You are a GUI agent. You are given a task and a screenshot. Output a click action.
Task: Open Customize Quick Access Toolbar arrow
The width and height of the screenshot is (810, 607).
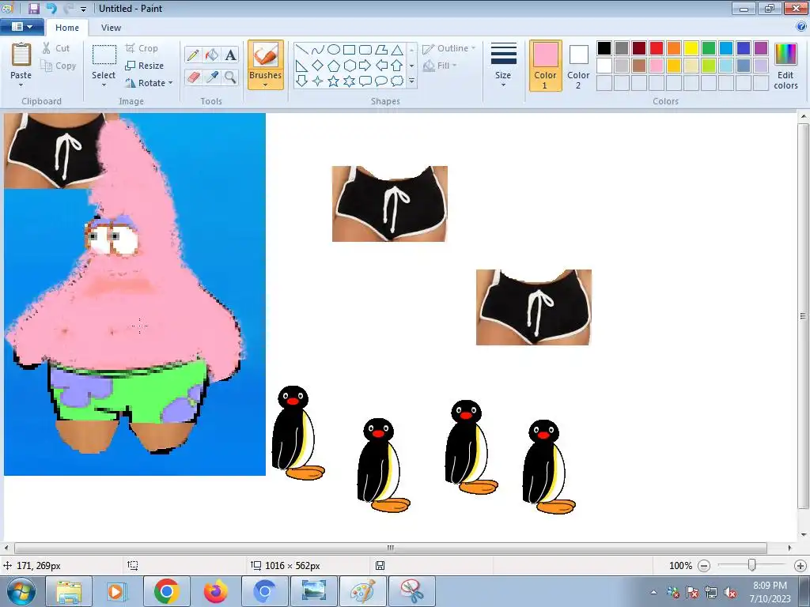coord(84,9)
